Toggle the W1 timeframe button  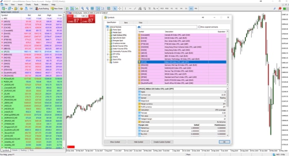(x=191, y=9)
